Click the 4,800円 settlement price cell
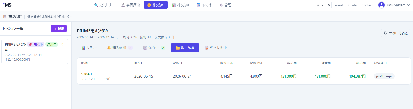 [256, 76]
